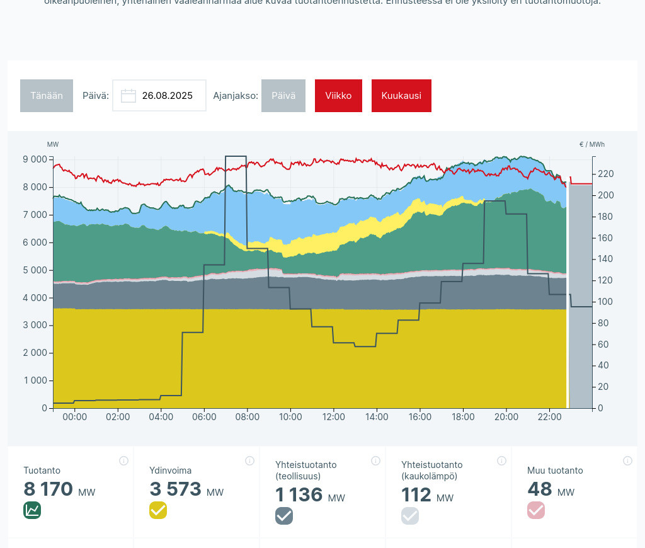Select the Päivä time period tab
Screen dimensions: 645x548
pos(283,96)
